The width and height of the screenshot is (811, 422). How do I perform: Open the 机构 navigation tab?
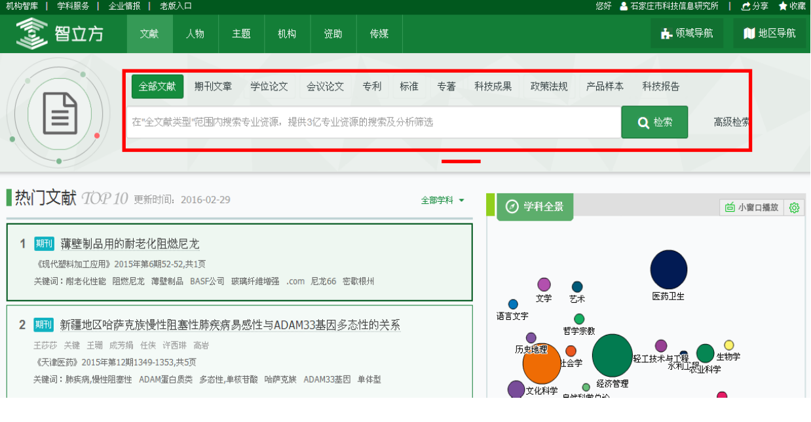(287, 34)
